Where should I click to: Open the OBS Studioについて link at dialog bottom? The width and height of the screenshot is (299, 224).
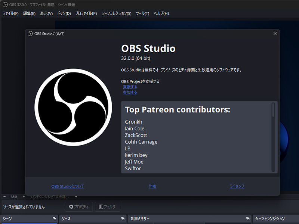point(68,186)
